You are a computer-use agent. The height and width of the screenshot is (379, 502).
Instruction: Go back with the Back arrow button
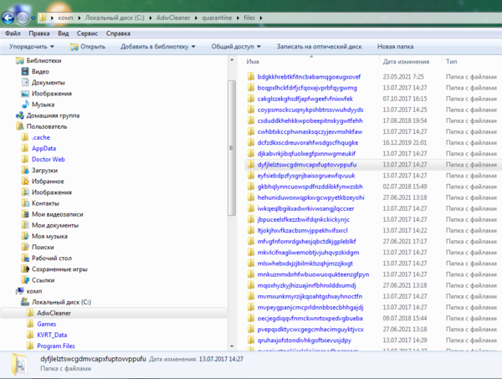coord(8,18)
